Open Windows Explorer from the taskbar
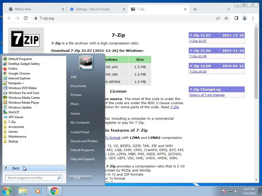Screen dimensions: 262x196 click(23, 191)
